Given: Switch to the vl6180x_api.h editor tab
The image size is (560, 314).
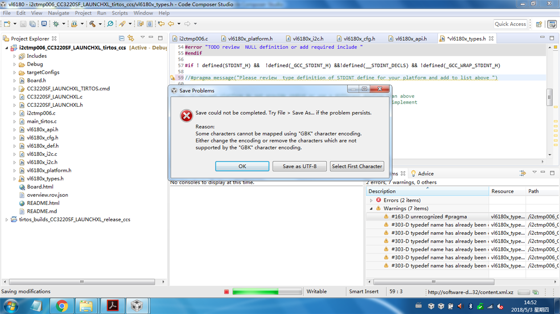Looking at the screenshot, I should [407, 39].
